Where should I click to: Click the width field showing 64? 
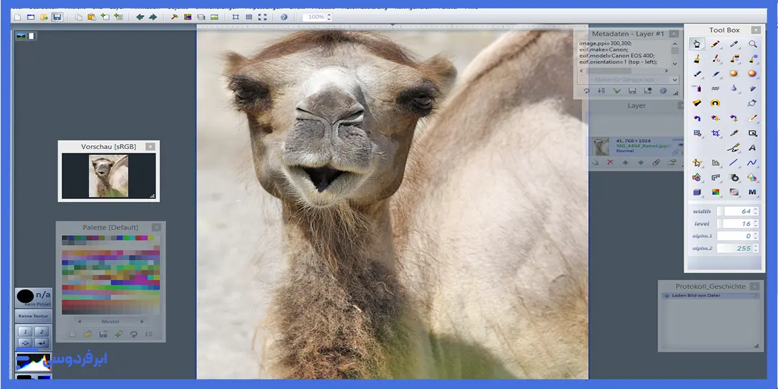pyautogui.click(x=738, y=211)
